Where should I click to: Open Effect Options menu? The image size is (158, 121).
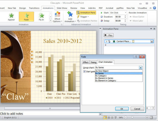click(57, 17)
